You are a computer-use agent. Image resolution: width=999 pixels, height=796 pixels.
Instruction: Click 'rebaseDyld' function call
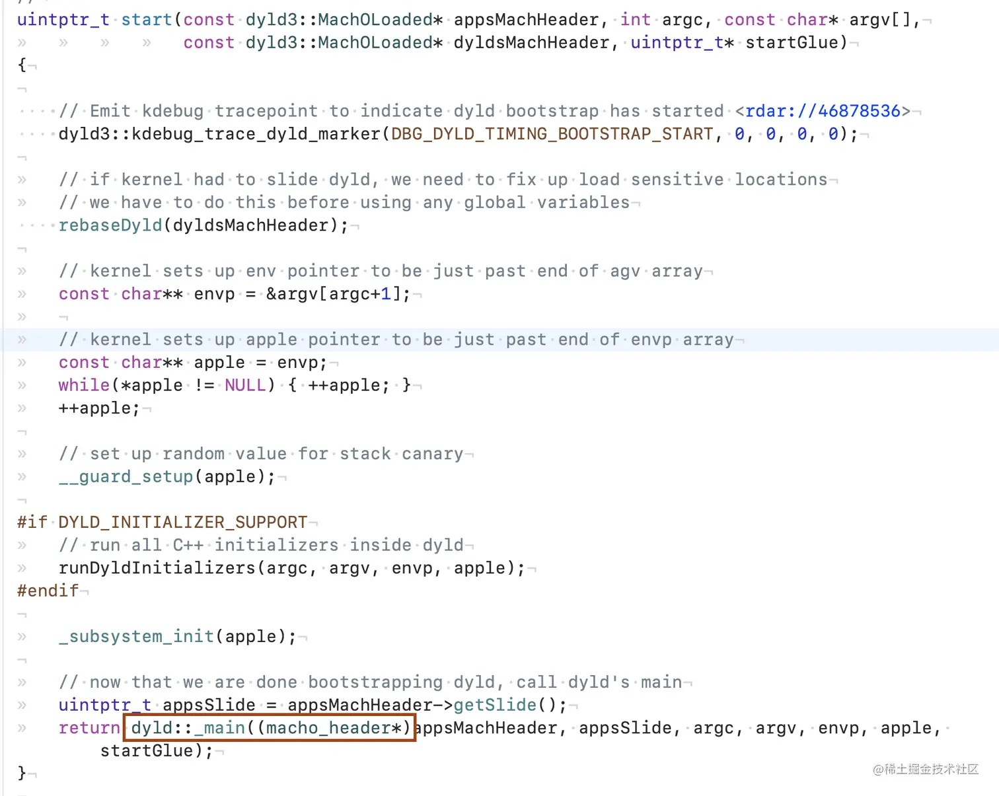coord(110,225)
